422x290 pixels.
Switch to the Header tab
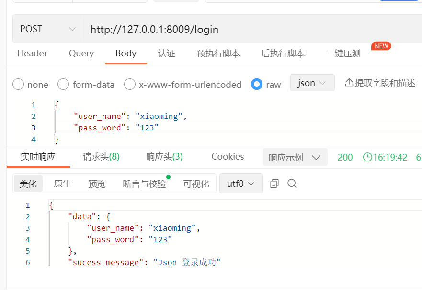pos(32,54)
